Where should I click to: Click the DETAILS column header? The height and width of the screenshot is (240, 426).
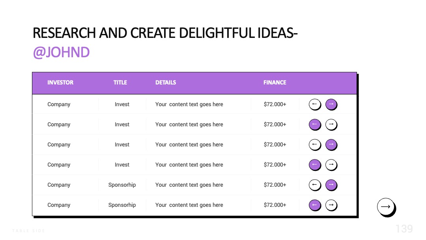point(166,82)
